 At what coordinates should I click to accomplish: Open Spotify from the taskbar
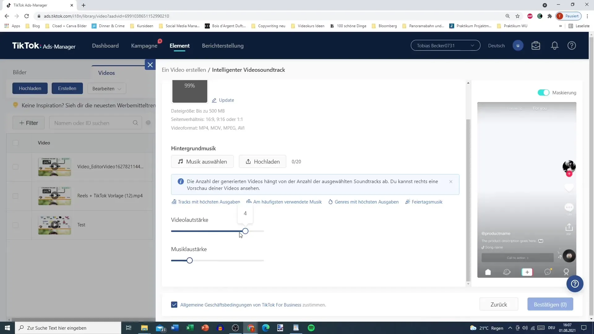[311, 328]
